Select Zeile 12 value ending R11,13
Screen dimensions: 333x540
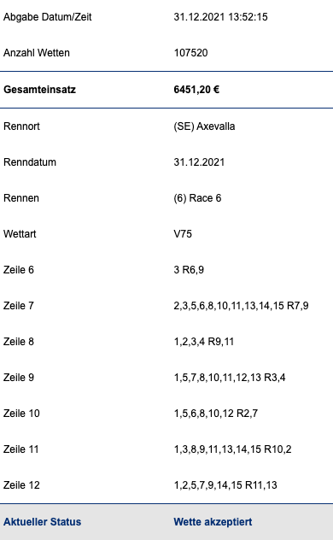(225, 485)
